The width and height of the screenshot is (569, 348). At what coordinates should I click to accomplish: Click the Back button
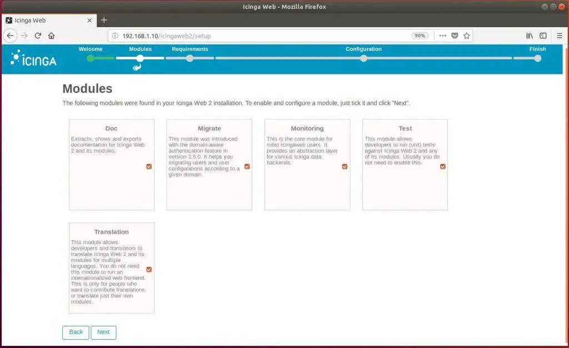(76, 332)
